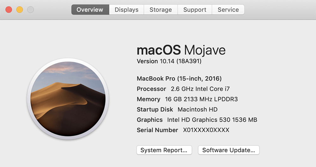Click the macOS Mojave dune image
The width and height of the screenshot is (316, 167).
point(68,99)
